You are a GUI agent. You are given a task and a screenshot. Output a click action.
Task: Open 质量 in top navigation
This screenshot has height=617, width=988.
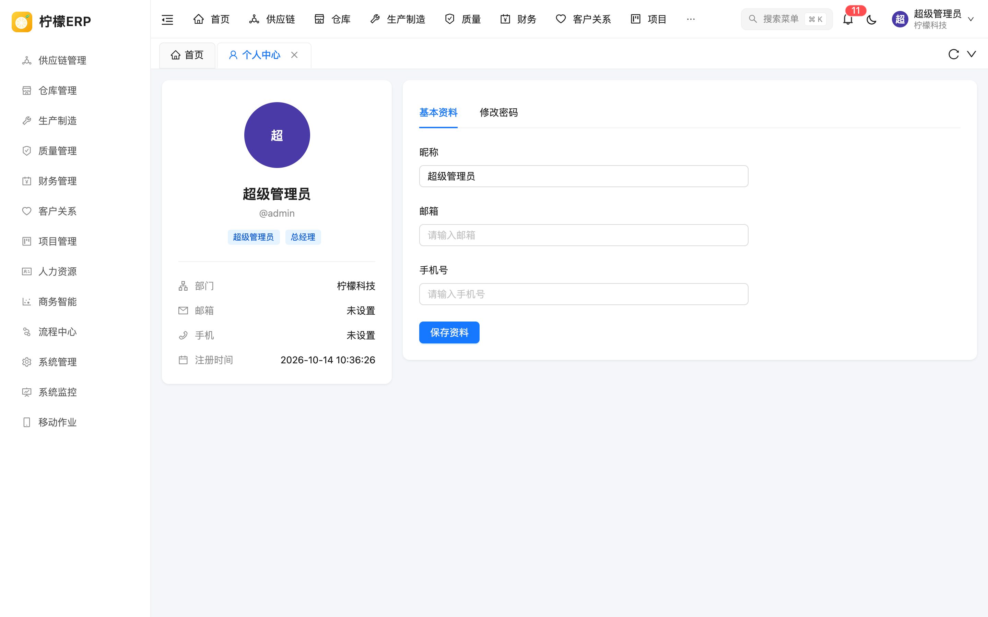[x=462, y=19]
